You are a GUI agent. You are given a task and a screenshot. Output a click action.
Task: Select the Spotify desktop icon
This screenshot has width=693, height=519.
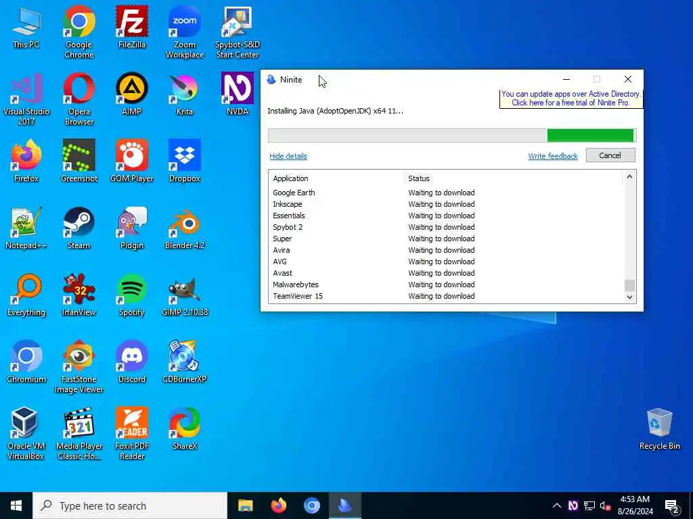132,295
